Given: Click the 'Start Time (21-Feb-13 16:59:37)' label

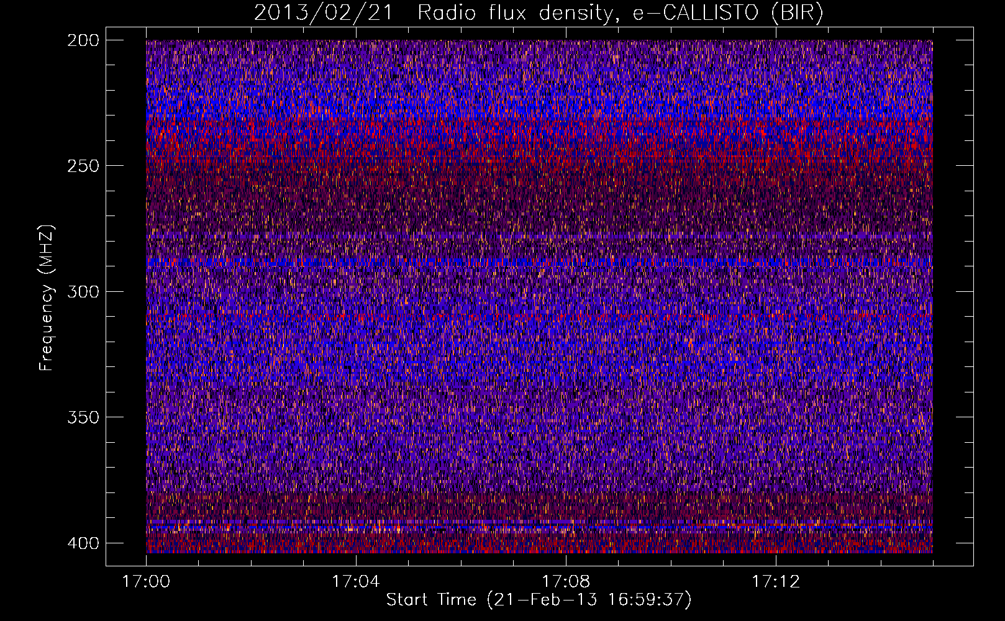Looking at the screenshot, I should (539, 600).
